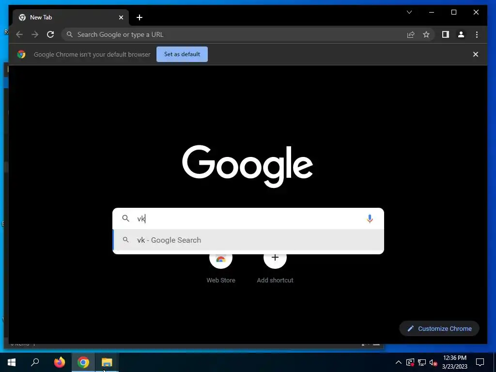The width and height of the screenshot is (496, 372).
Task: Open File Explorer from the taskbar
Action: click(x=107, y=362)
